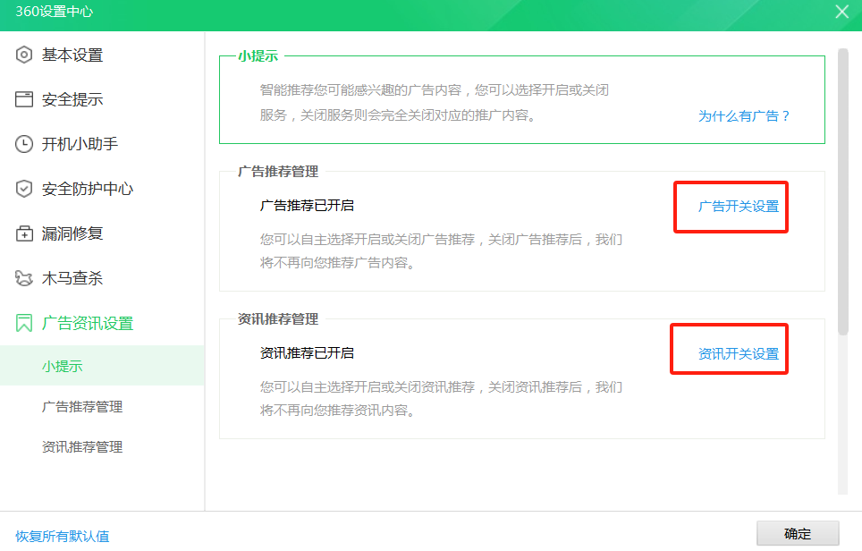
Task: Click the 资讯推荐已开启 status text
Action: click(307, 353)
